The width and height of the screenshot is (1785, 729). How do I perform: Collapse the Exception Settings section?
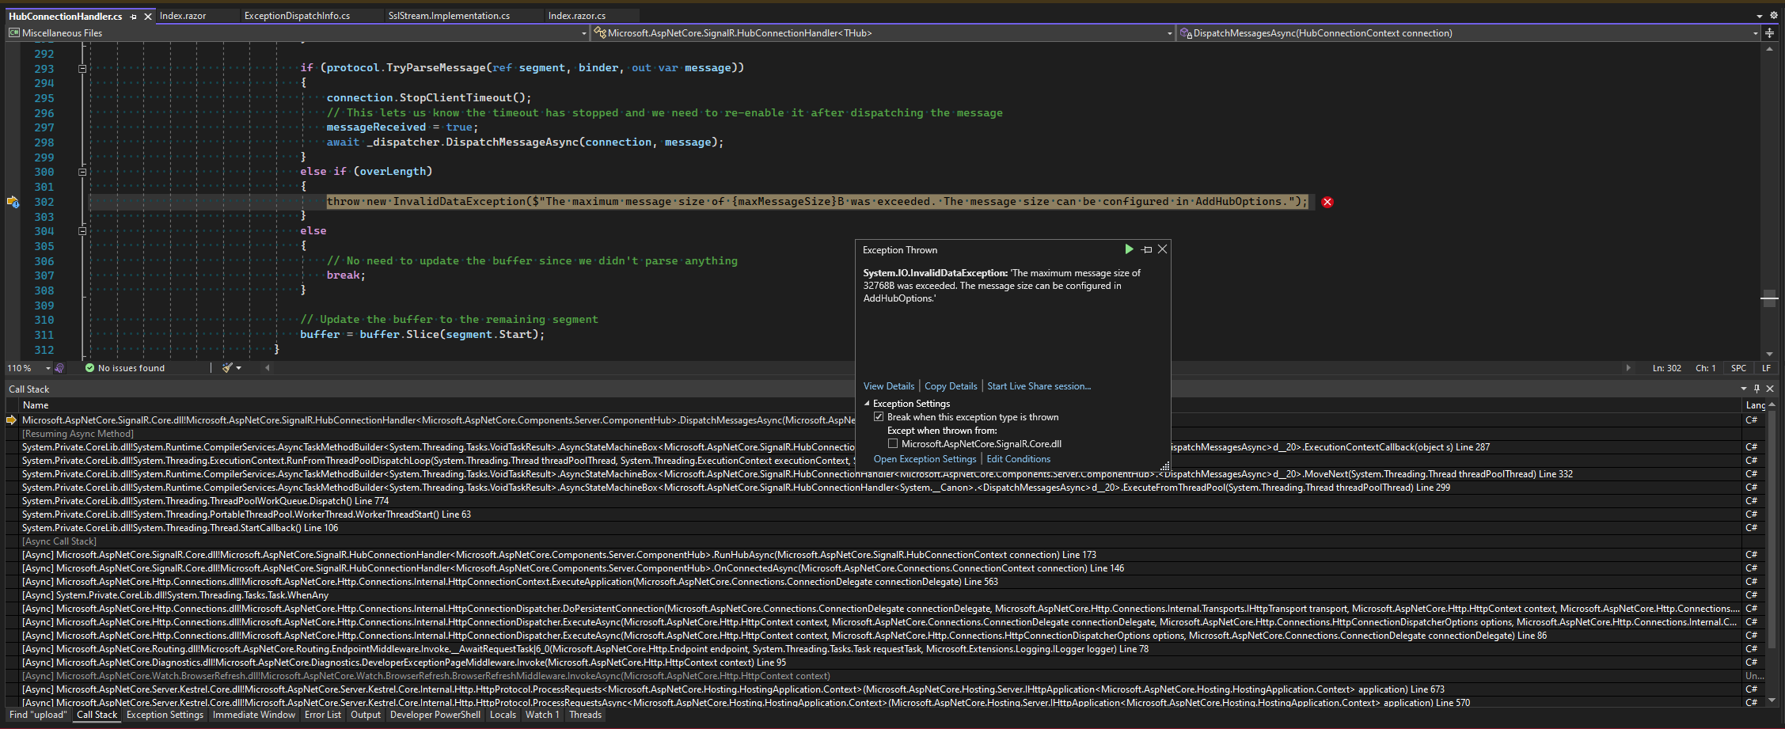click(867, 404)
